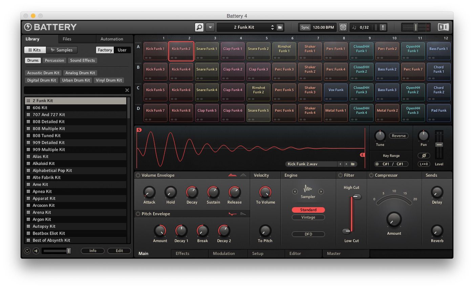Open sample folder icon beside Kick Funk 2.wav
The image size is (474, 288).
[352, 164]
